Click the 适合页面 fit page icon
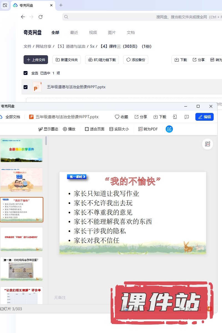This screenshot has width=222, height=333. pyautogui.click(x=87, y=129)
